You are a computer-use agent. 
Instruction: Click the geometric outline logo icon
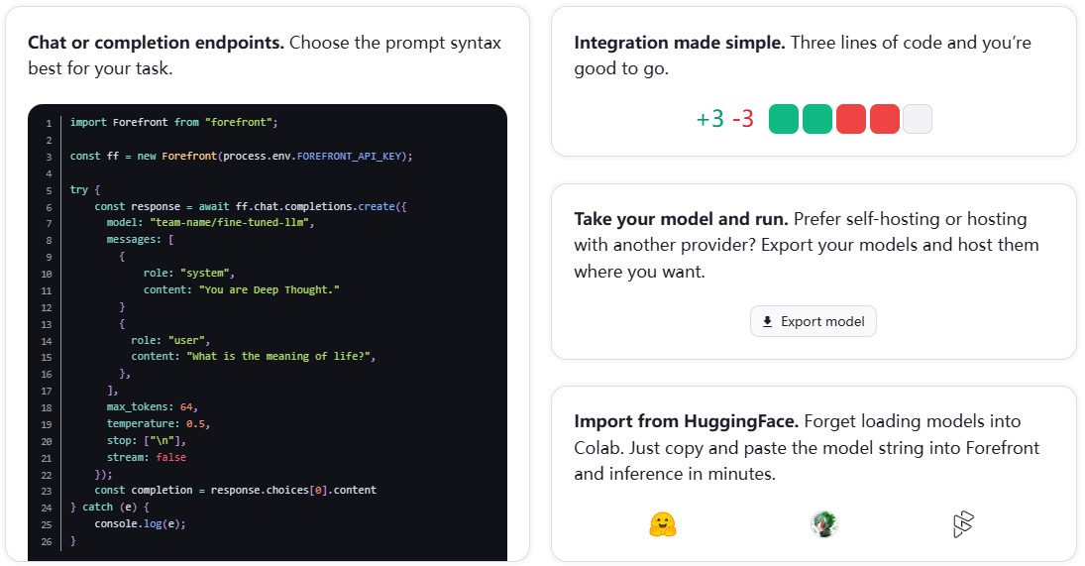coord(963,524)
